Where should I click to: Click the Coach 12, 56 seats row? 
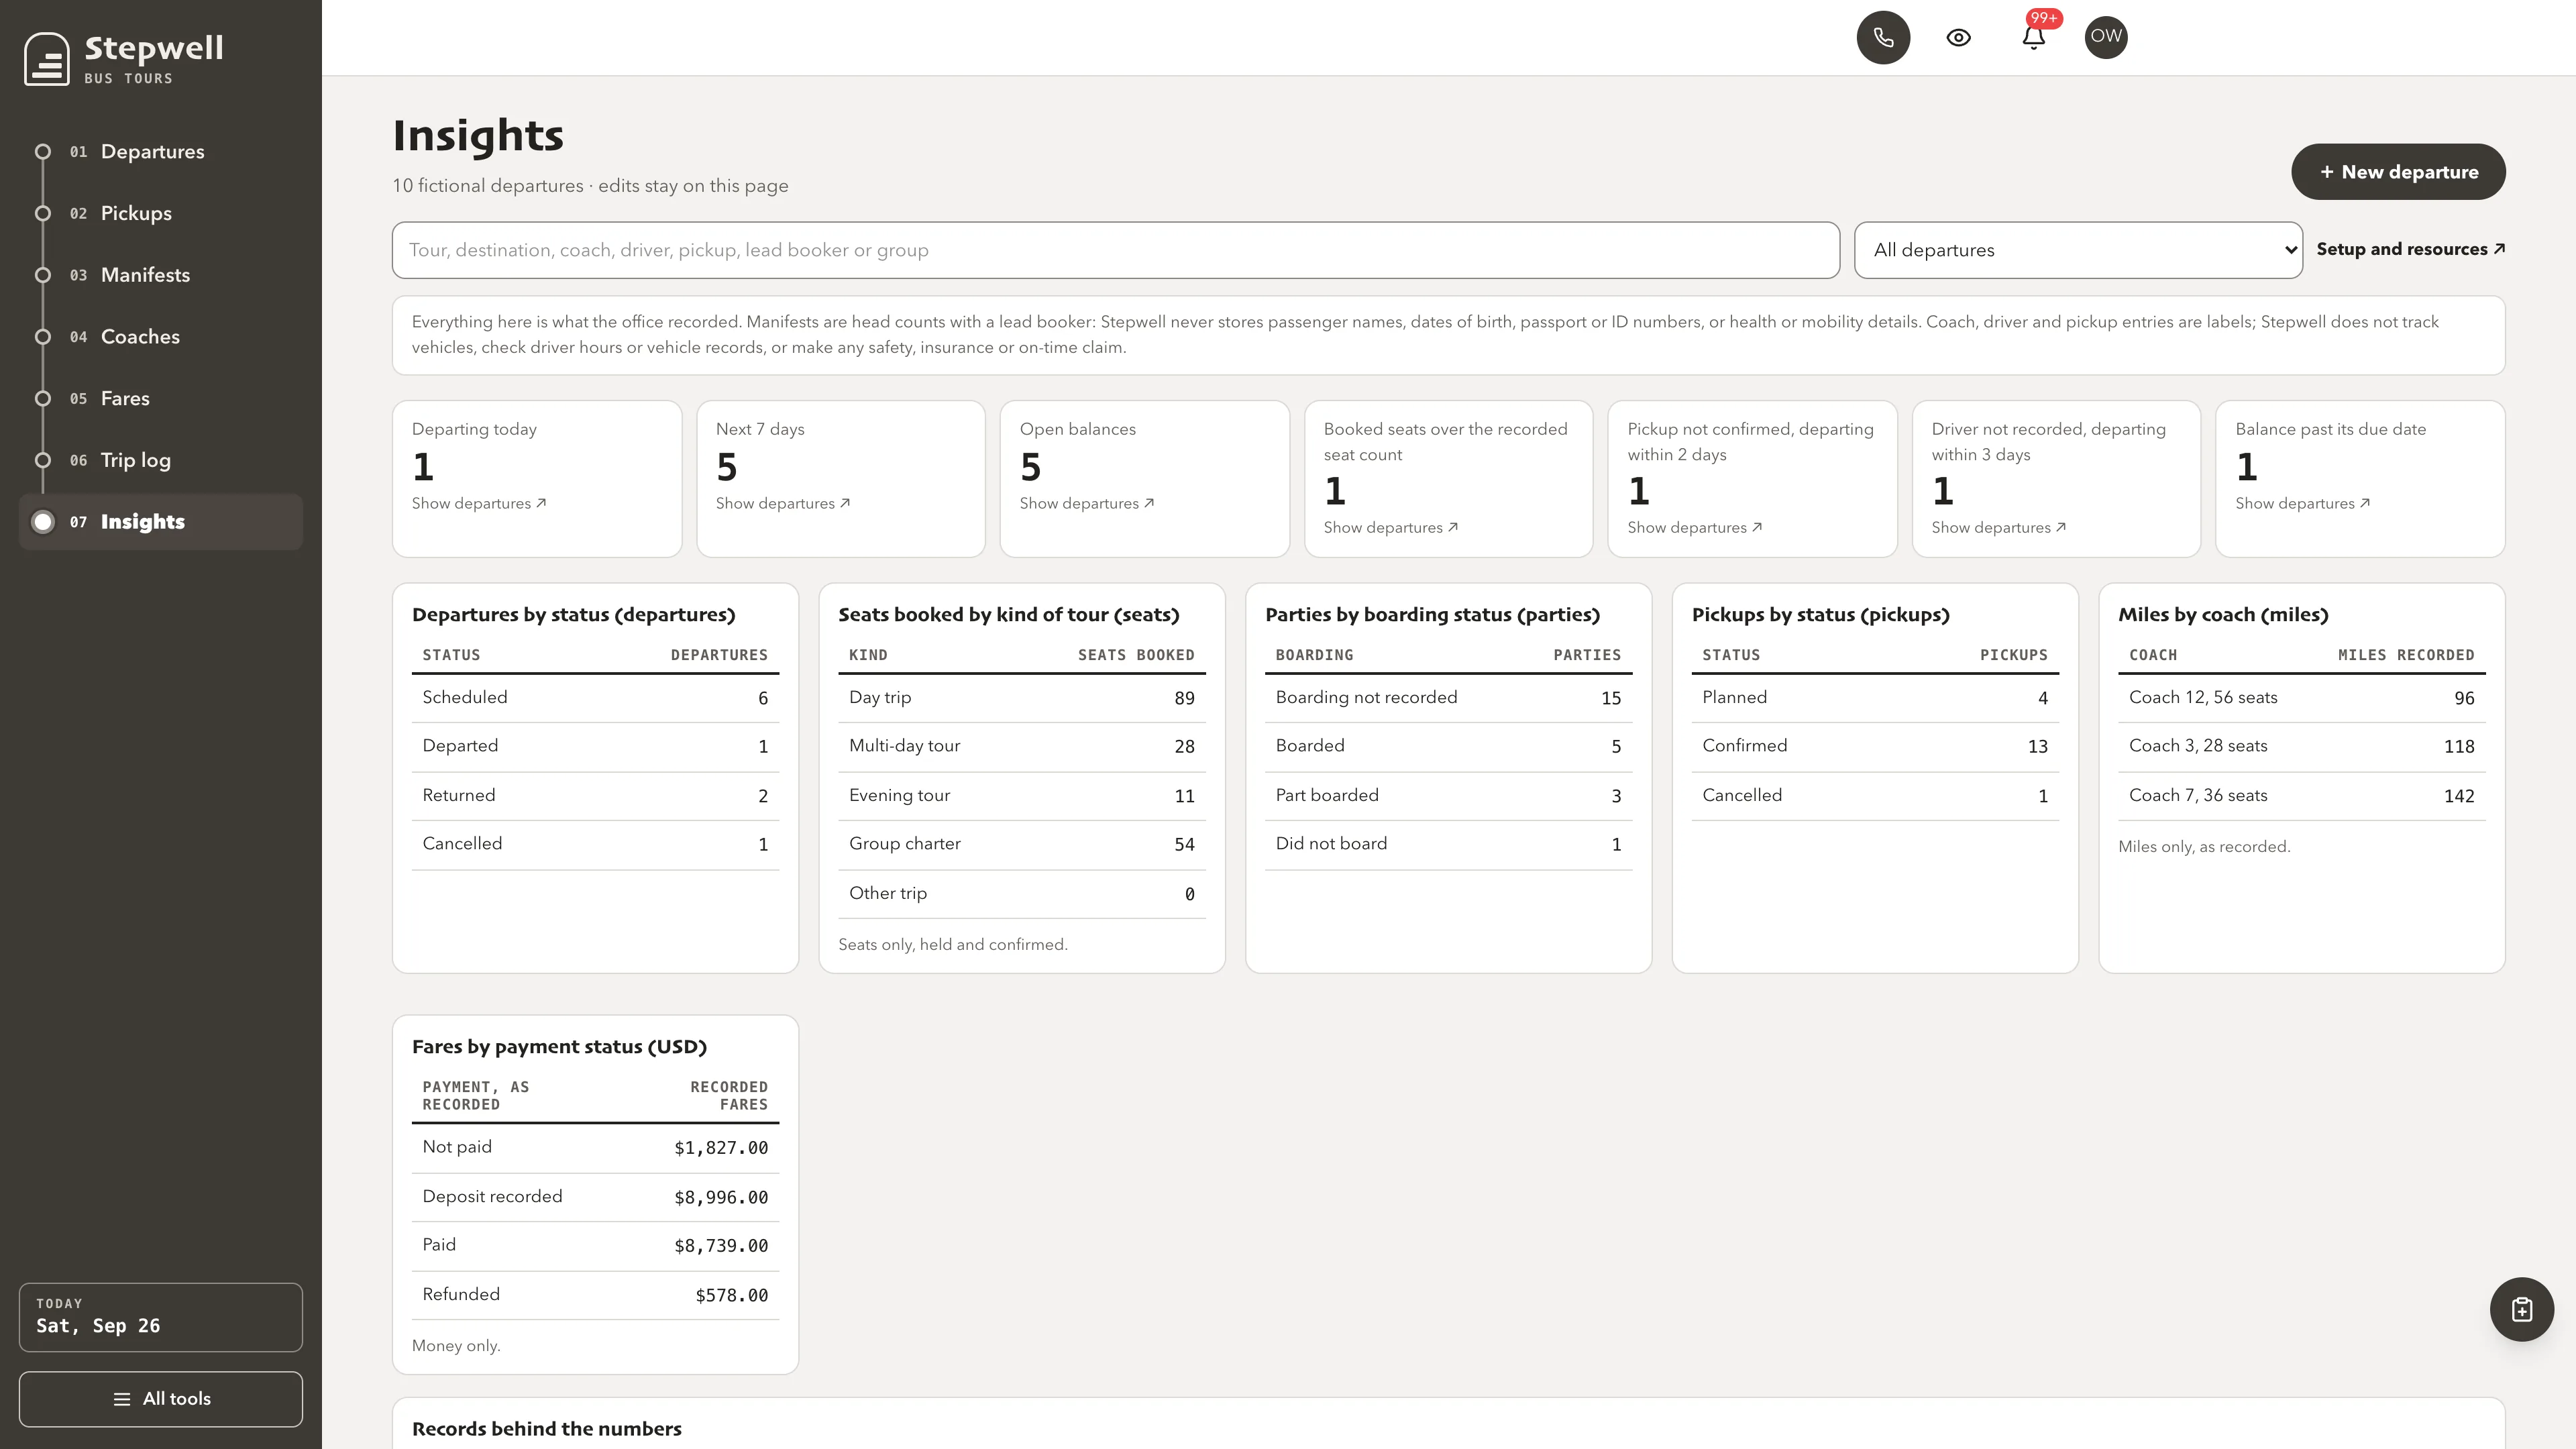tap(2302, 698)
